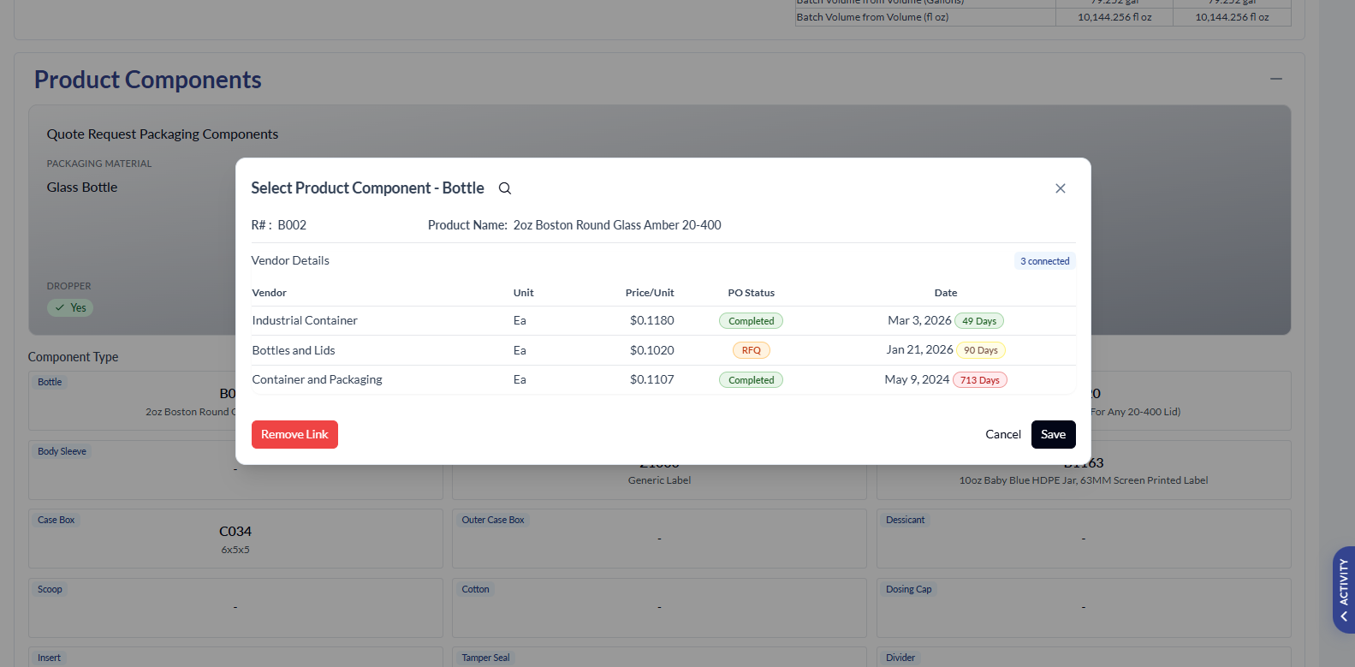Click the 10oz Baby Blue HDPE Jar label text

coord(1084,480)
